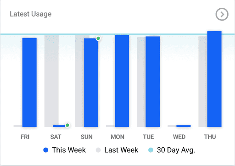This screenshot has height=166, width=235.
Task: Click the THU axis label
Action: (x=210, y=137)
